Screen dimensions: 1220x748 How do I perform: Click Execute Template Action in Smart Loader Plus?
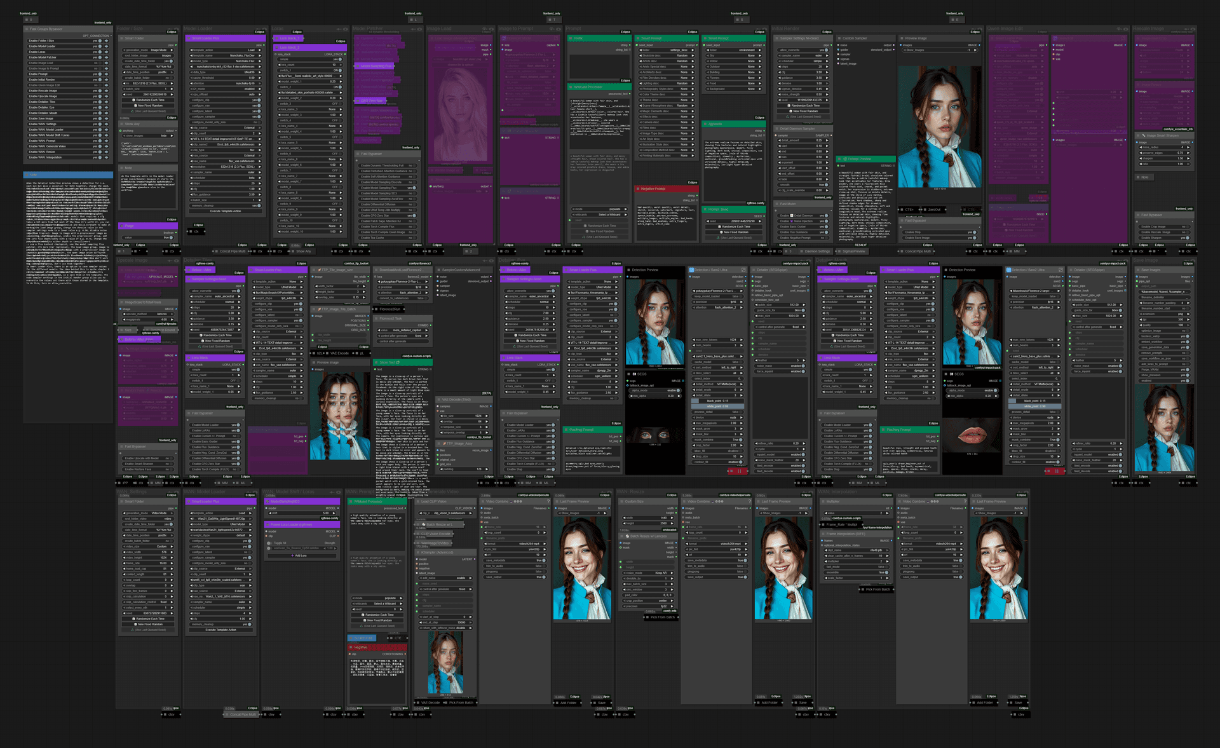[225, 211]
